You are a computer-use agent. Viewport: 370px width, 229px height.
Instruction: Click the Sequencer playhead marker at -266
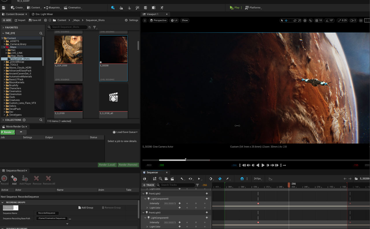pyautogui.click(x=289, y=185)
